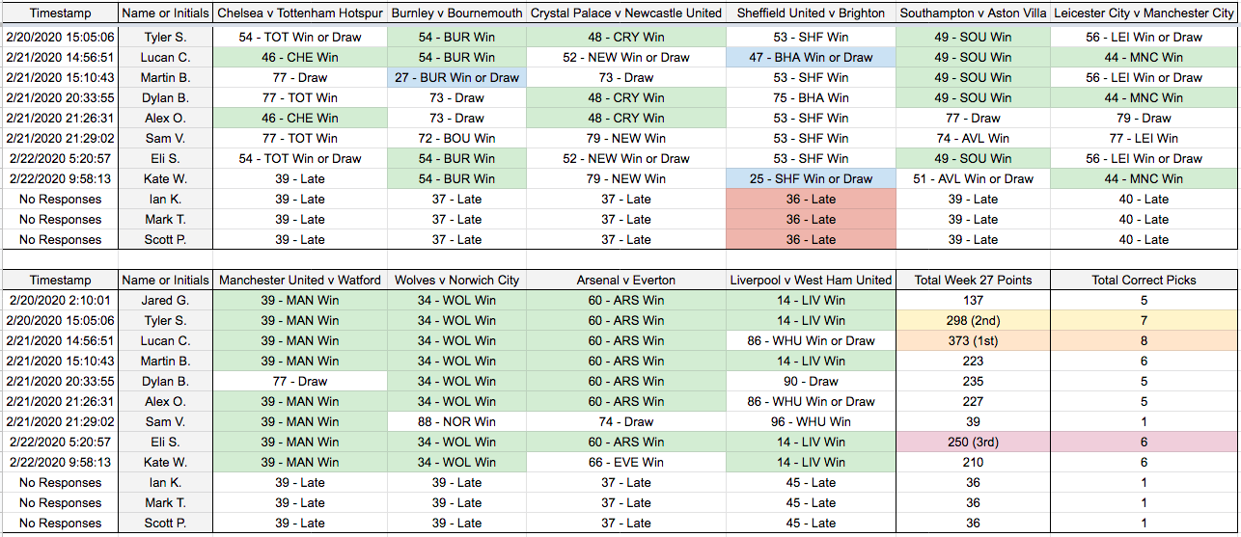
Task: Select the '77 - LEI Win' cell
Action: point(1144,138)
